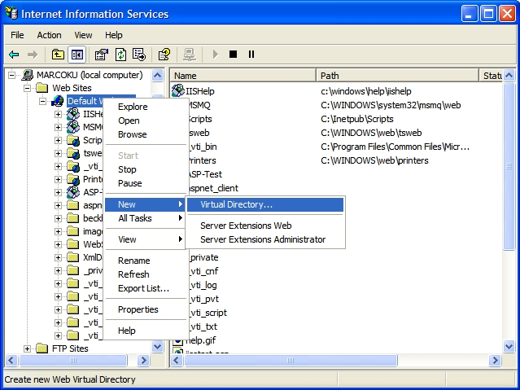Open the Help menu in menu bar
The image size is (520, 390).
point(114,35)
